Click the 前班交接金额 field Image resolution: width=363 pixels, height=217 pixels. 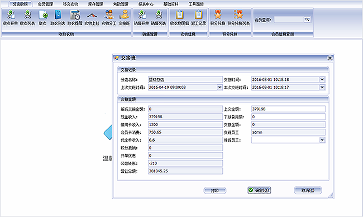[185, 109]
